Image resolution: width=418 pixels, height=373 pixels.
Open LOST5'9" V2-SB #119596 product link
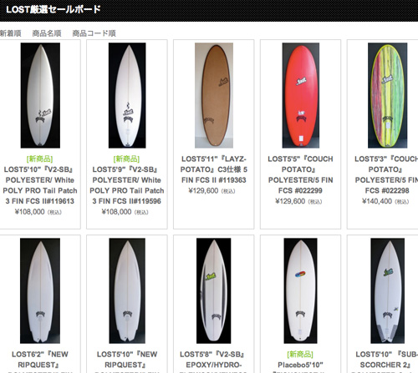(x=127, y=185)
